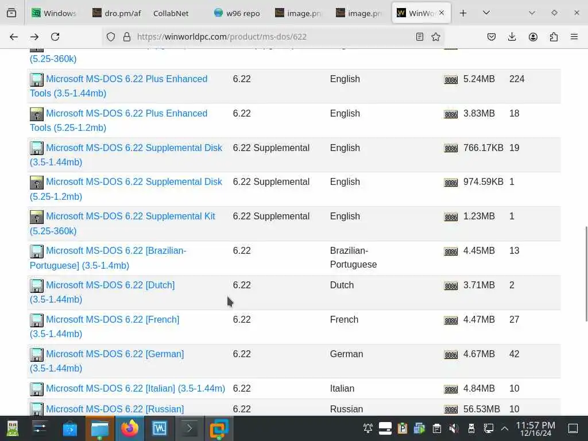Open the Firefox account icon
Viewport: 588px width, 441px height.
click(x=533, y=37)
